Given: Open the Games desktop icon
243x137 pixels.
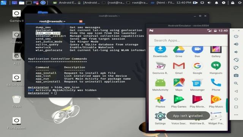Looking at the screenshot, I should click(x=16, y=38).
